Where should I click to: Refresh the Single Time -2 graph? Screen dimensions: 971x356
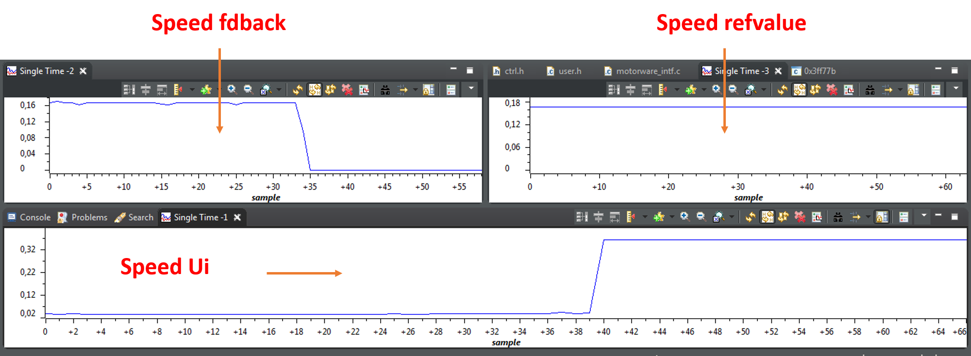[x=298, y=90]
